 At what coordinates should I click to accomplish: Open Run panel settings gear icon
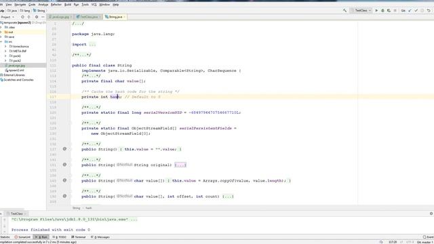point(431,213)
